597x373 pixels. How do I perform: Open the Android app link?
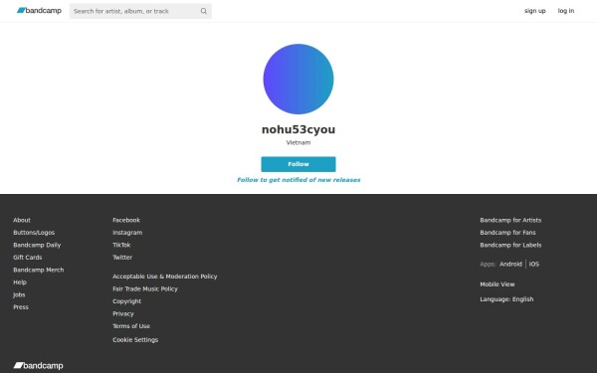click(510, 265)
